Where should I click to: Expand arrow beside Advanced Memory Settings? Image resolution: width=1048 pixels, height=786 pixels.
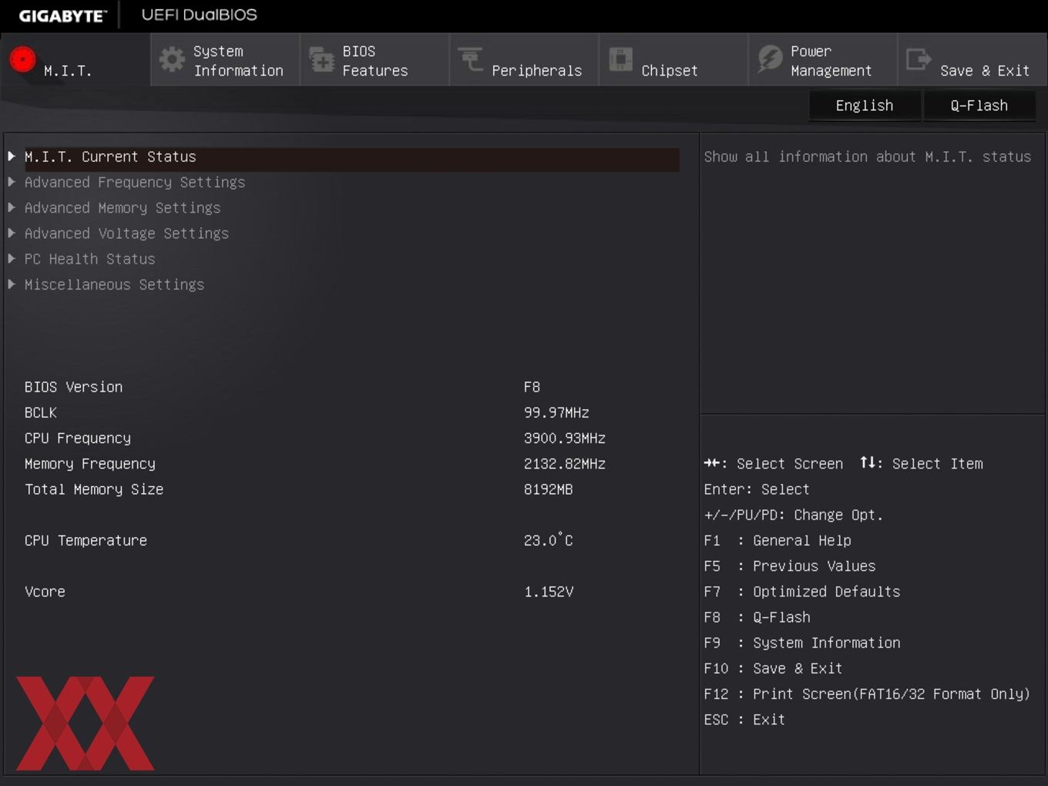12,207
